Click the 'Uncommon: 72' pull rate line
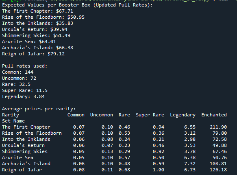The height and width of the screenshot is (175, 237). [x=19, y=78]
